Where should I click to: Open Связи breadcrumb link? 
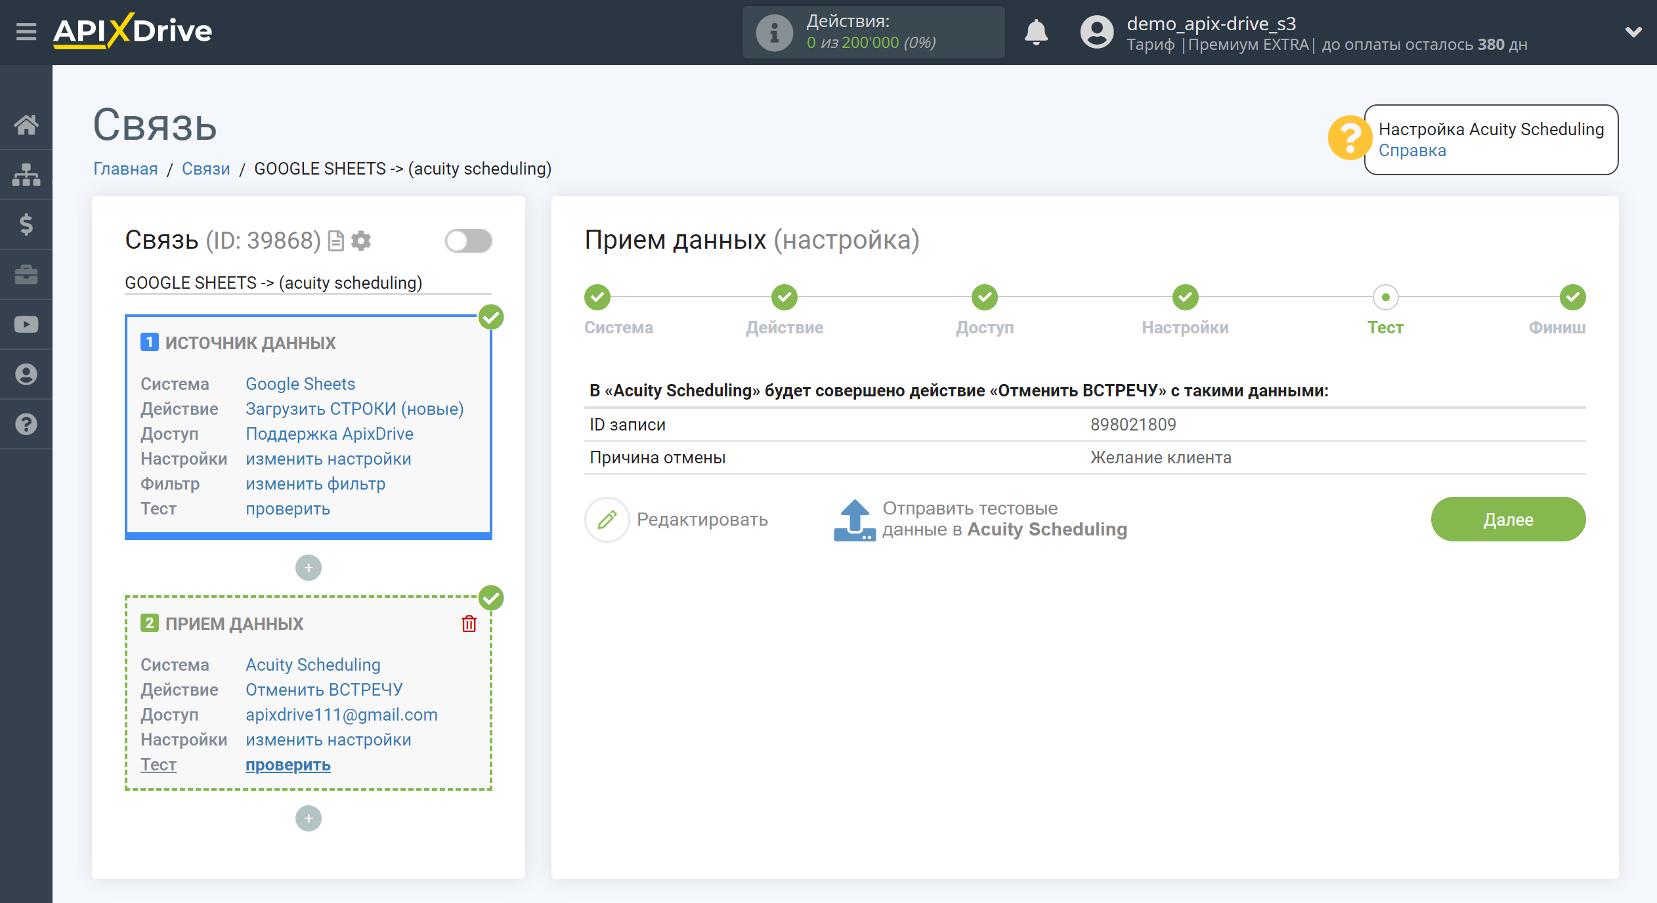tap(206, 169)
